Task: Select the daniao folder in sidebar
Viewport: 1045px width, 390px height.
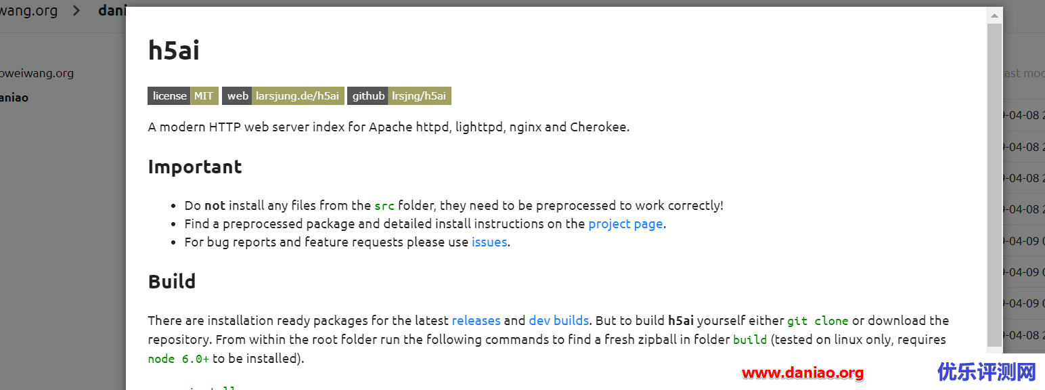Action: coord(14,97)
